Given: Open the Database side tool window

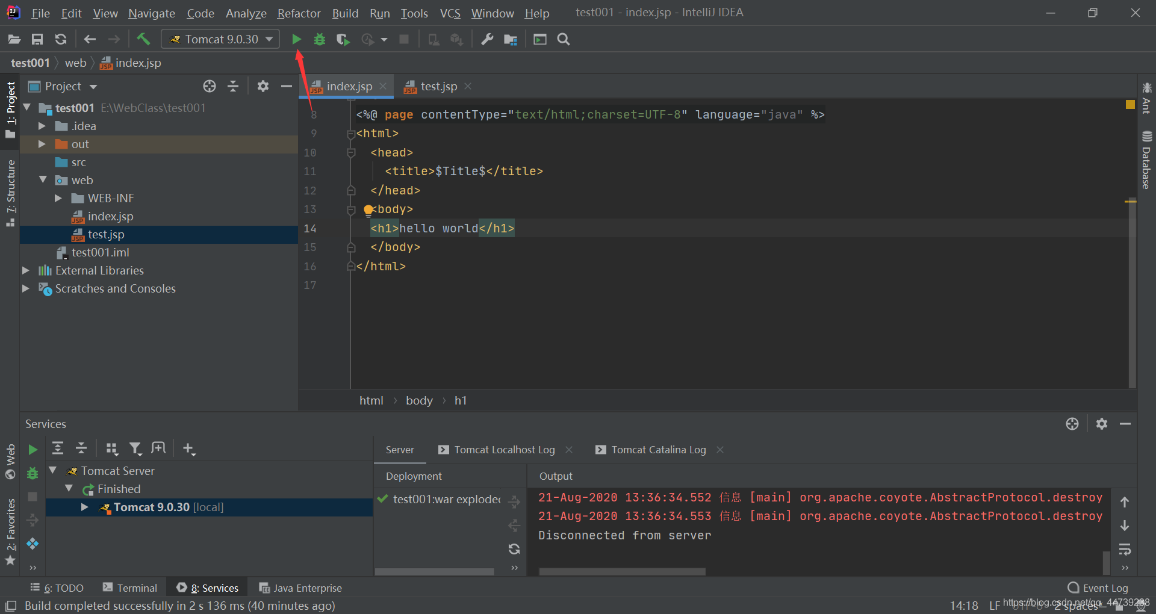Looking at the screenshot, I should coord(1146,160).
